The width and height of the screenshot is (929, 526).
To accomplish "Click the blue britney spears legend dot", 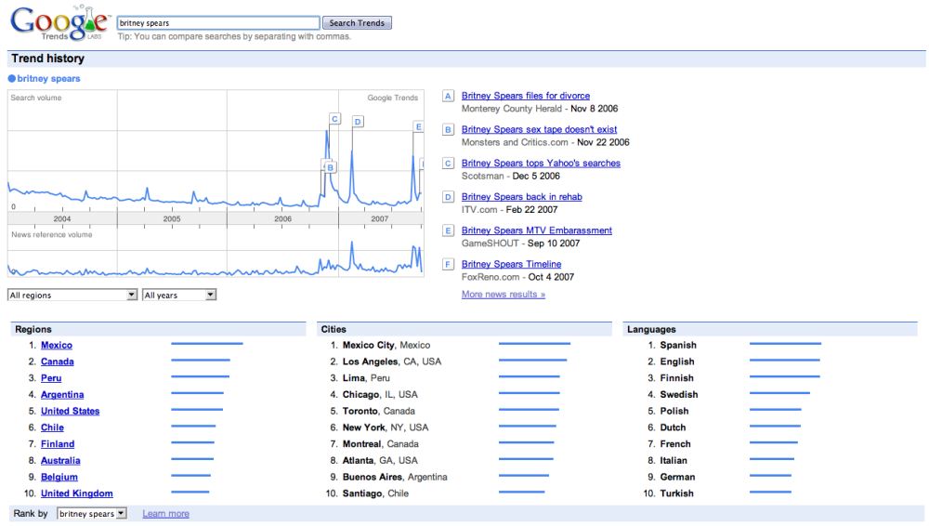I will click(11, 78).
